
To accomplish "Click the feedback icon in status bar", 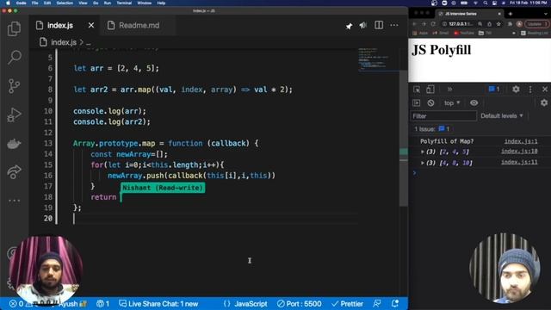I will (377, 304).
